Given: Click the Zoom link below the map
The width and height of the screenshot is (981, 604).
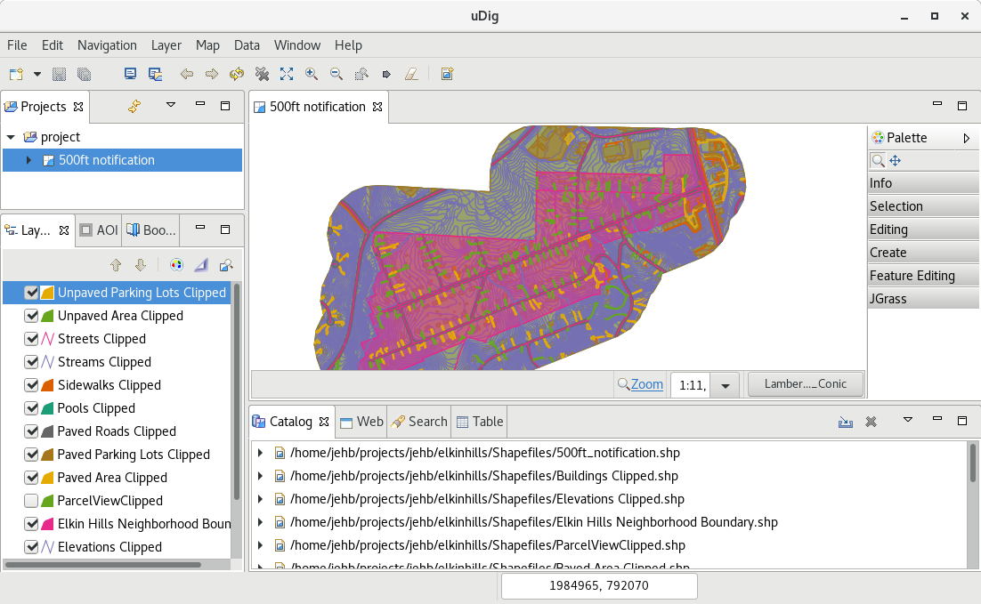Looking at the screenshot, I should coord(647,384).
